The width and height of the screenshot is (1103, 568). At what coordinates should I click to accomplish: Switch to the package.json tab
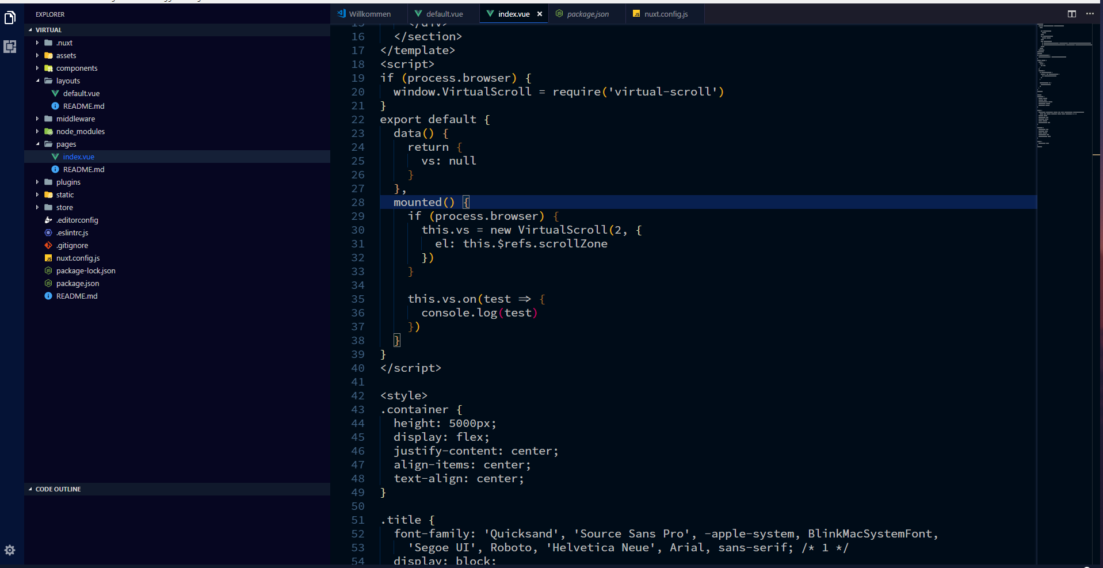click(587, 14)
